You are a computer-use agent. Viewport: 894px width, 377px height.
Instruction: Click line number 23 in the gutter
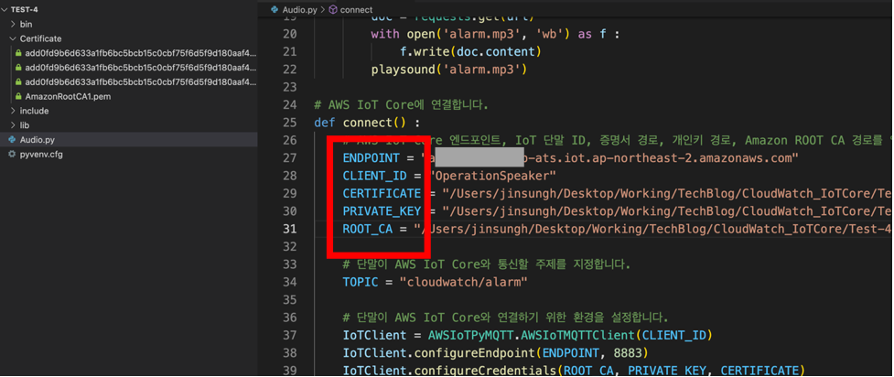tap(290, 87)
